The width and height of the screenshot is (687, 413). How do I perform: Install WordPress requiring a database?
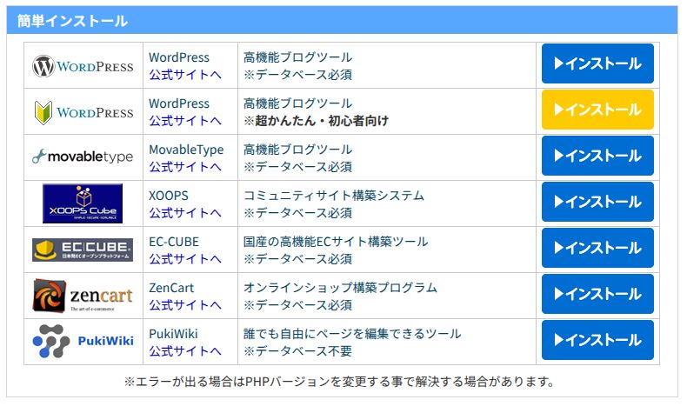(597, 63)
